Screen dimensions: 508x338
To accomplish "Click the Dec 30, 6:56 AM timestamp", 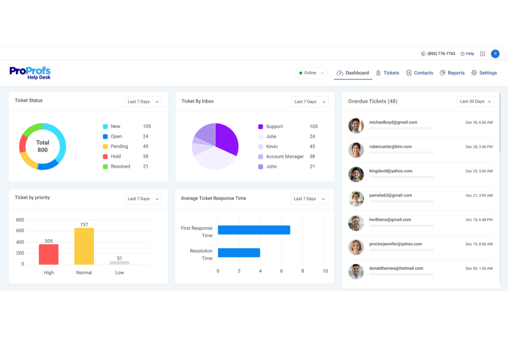I will point(479,123).
